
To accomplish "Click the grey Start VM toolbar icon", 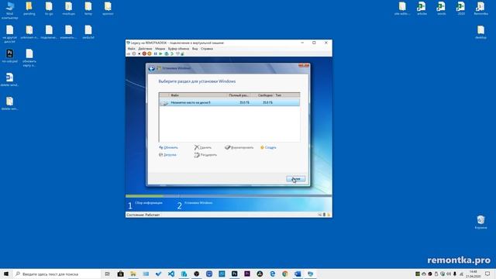I will point(134,53).
